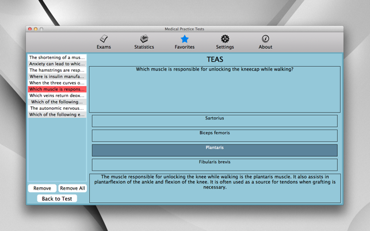
Task: Select 'The autonomic nervous...' question
Action: pos(57,109)
